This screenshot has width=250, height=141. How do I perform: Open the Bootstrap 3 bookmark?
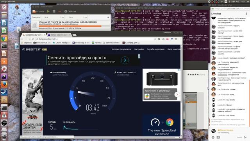[81, 43]
